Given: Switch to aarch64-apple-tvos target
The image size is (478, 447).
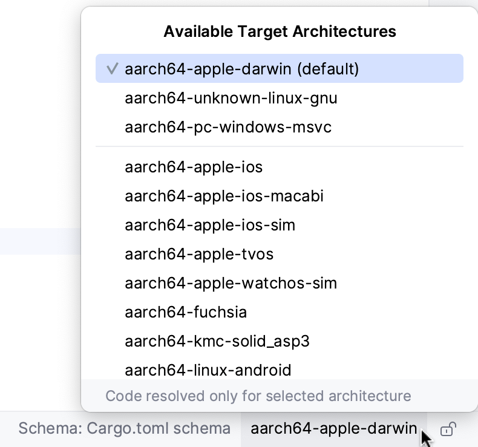Looking at the screenshot, I should [199, 254].
